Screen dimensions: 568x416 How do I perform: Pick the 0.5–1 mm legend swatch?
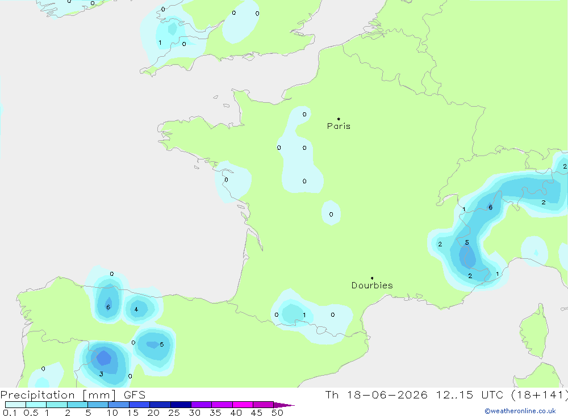click(x=36, y=405)
